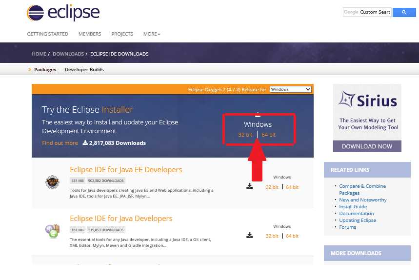419x280 pixels.
Task: Download Java EE Developers 32 bit
Action: pos(272,187)
